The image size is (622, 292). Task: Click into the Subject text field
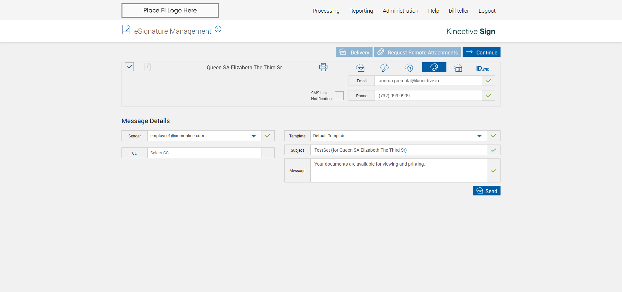pyautogui.click(x=398, y=150)
